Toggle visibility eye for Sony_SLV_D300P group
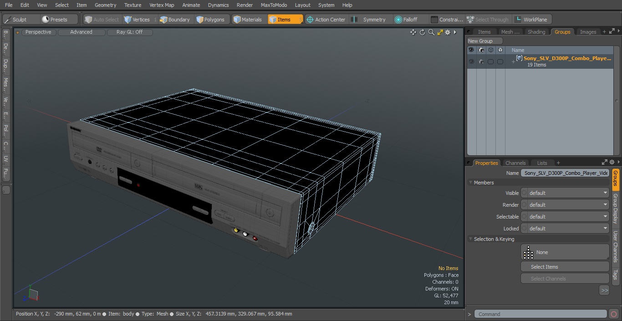Image resolution: width=622 pixels, height=321 pixels. click(471, 61)
